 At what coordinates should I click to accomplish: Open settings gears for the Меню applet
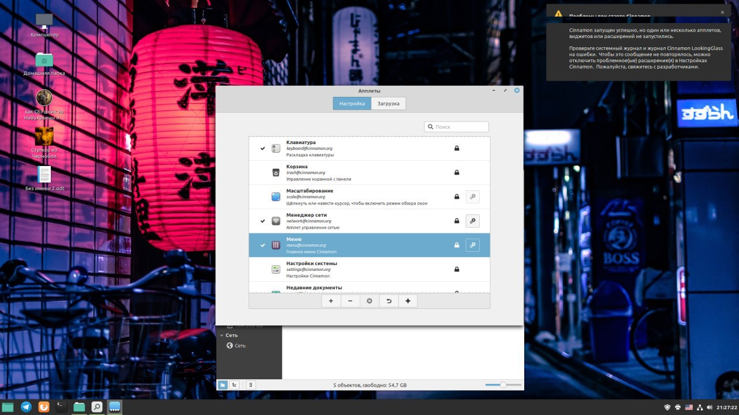pyautogui.click(x=472, y=245)
